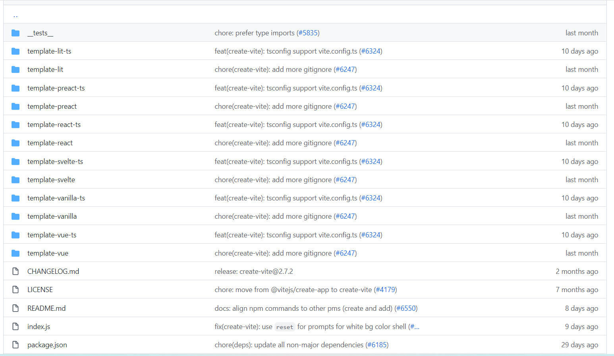
Task: Open the release: create-vite@2.7.2 commit message
Action: click(254, 271)
